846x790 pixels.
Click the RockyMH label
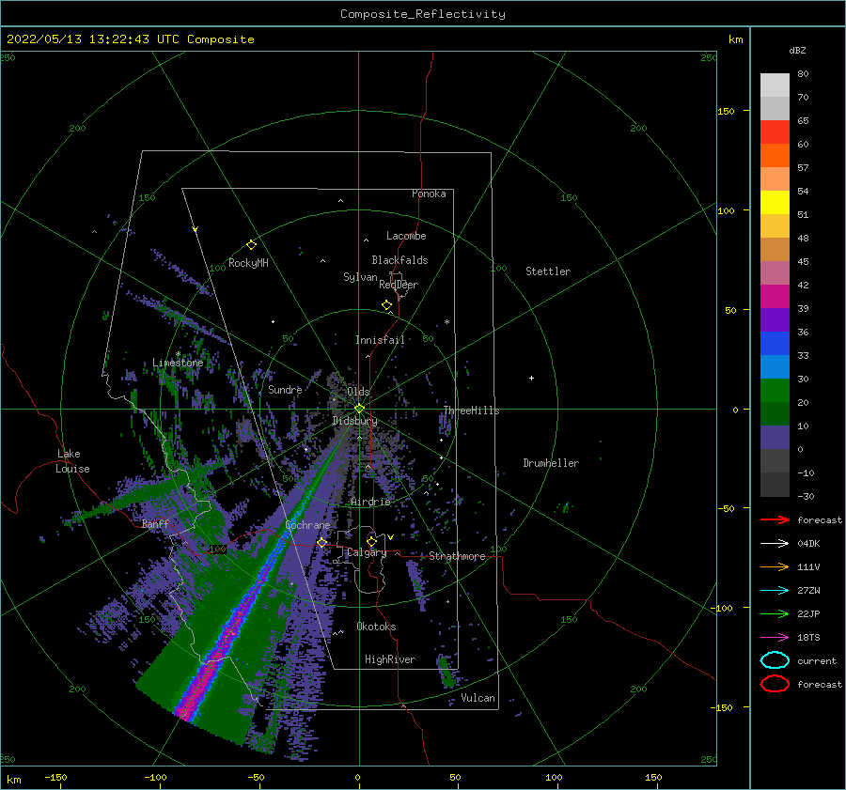coord(248,263)
